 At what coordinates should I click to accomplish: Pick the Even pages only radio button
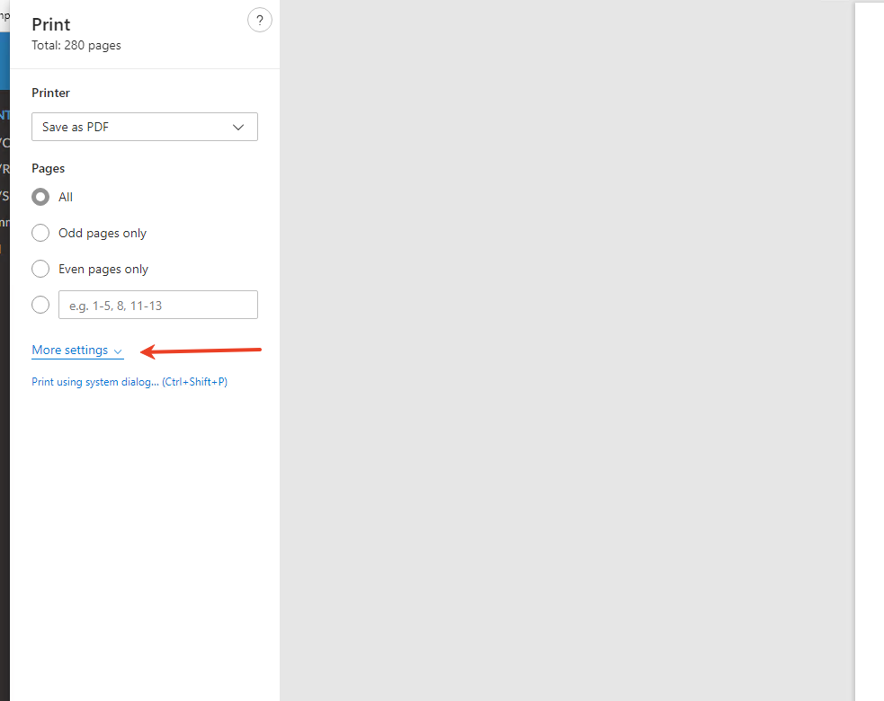(x=40, y=269)
